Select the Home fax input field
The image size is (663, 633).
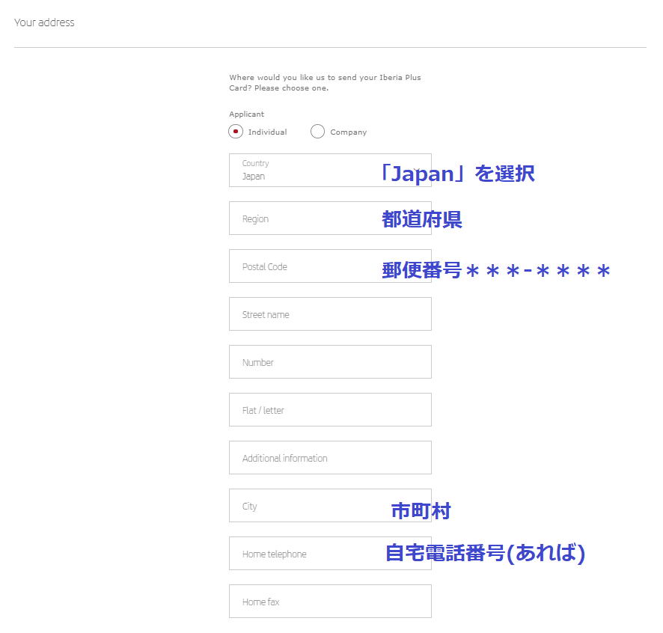point(330,602)
